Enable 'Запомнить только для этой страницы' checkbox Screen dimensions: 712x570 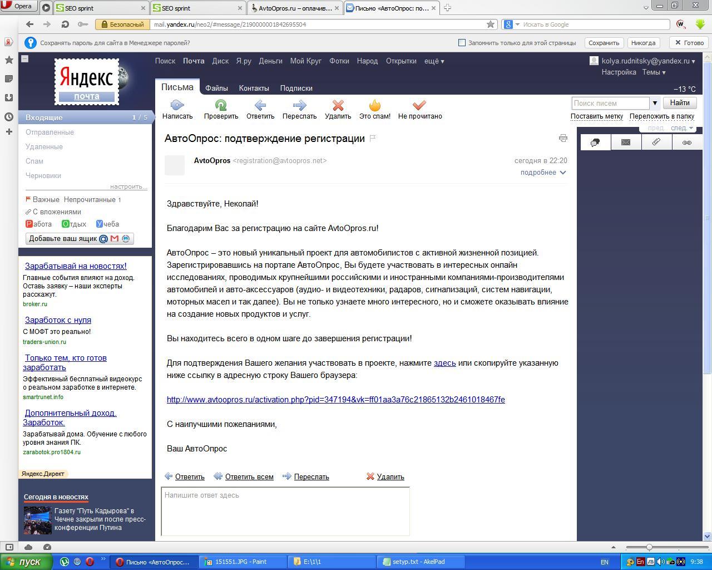coord(462,43)
